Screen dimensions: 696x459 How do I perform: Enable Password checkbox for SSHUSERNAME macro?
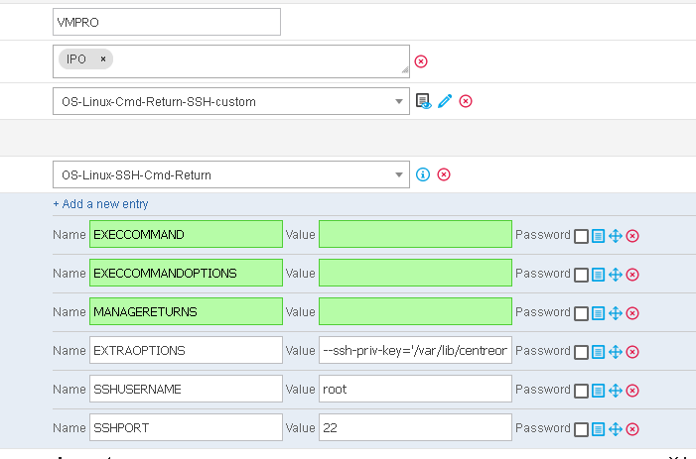(x=581, y=391)
